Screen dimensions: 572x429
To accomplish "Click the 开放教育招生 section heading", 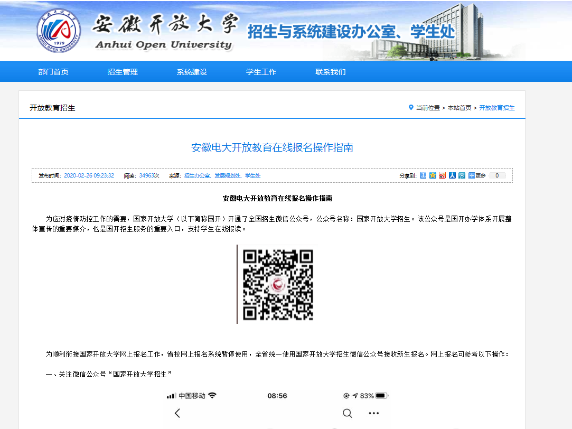I will 52,108.
